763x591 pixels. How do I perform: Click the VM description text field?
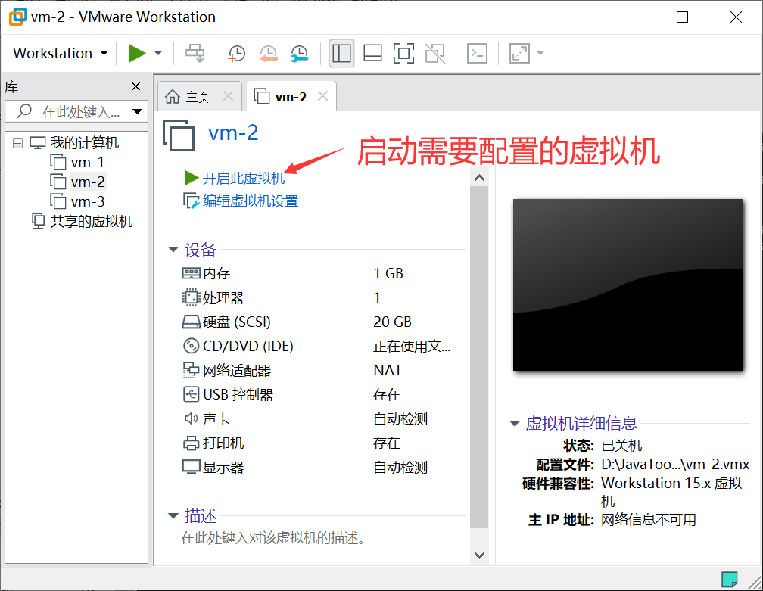click(x=273, y=538)
